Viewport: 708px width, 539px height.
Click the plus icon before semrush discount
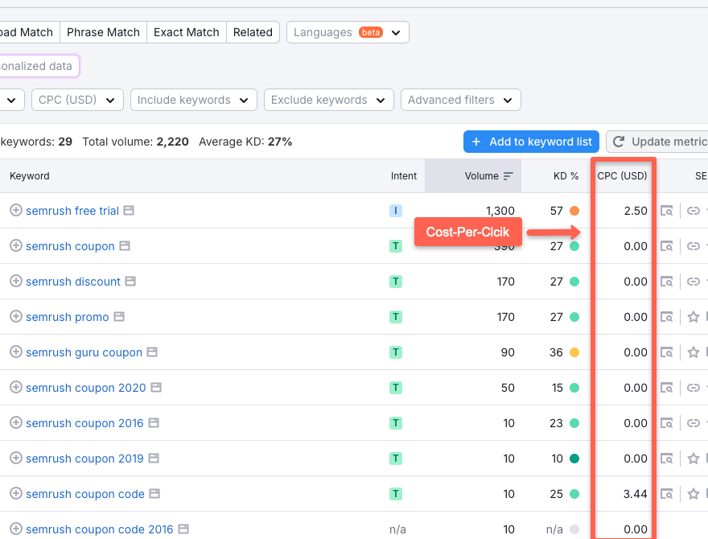pyautogui.click(x=15, y=282)
